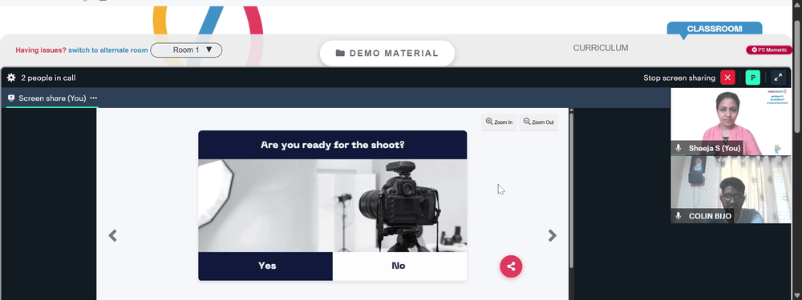Open Demo Material folder button
This screenshot has width=802, height=300.
(x=387, y=53)
